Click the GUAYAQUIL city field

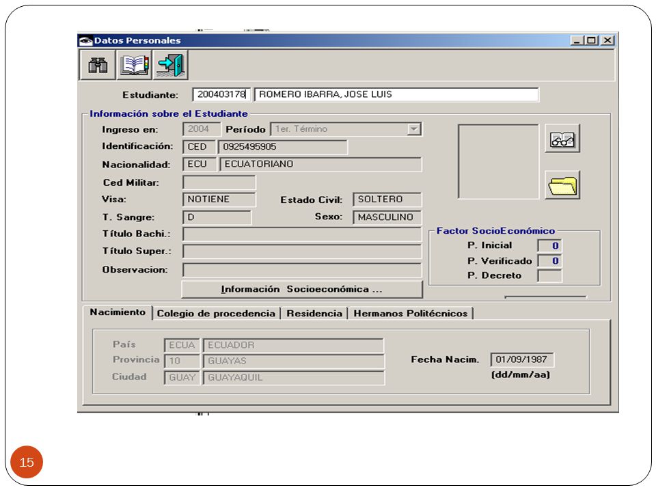(293, 377)
